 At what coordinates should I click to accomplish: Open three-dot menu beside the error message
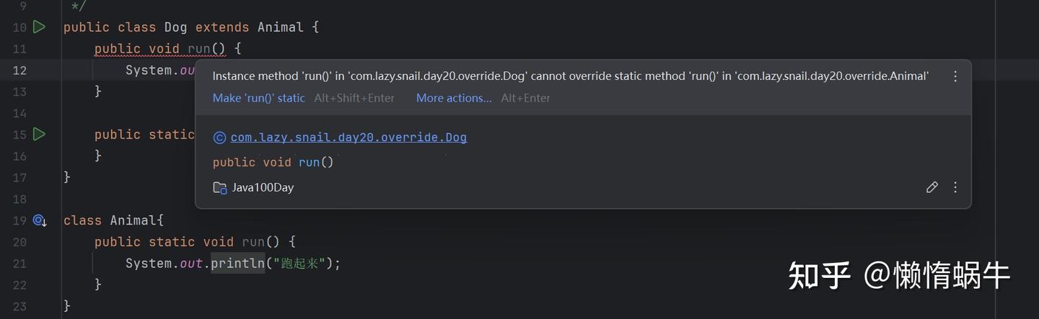point(955,76)
